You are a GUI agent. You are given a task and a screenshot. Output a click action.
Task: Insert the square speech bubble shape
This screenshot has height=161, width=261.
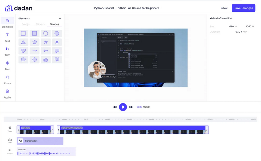[x=57, y=51]
